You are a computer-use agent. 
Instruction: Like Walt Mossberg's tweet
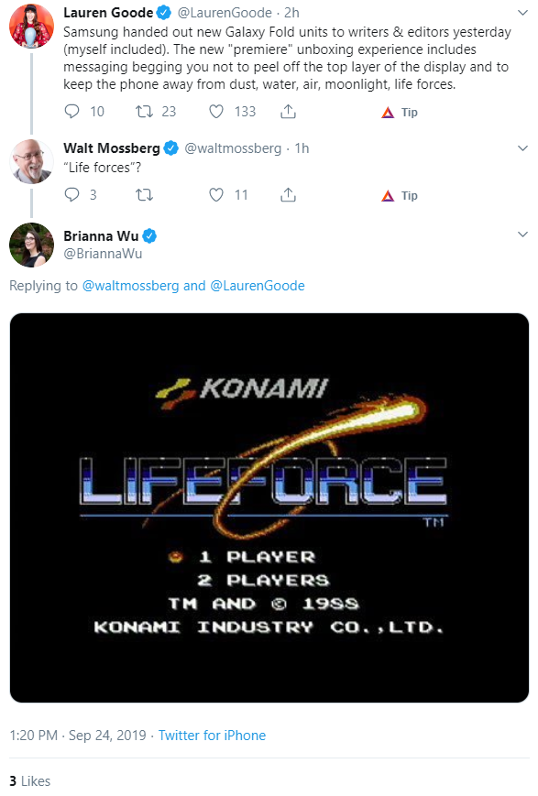pyautogui.click(x=216, y=194)
